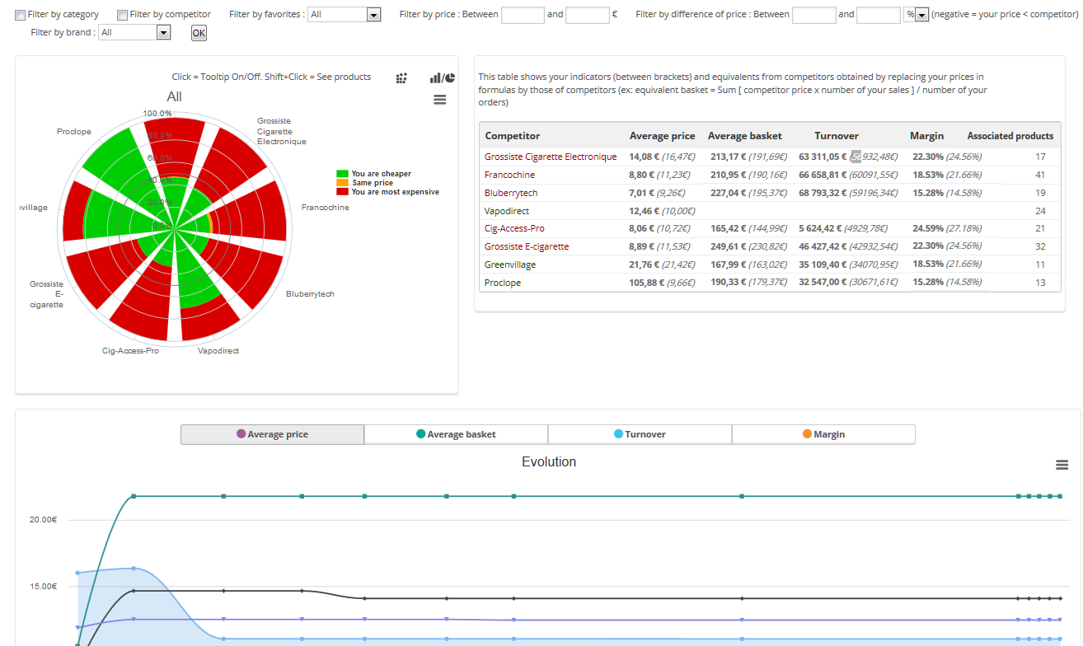Click the dotted grid icon above polar chart
Screen dimensions: 1083x646
click(x=401, y=77)
